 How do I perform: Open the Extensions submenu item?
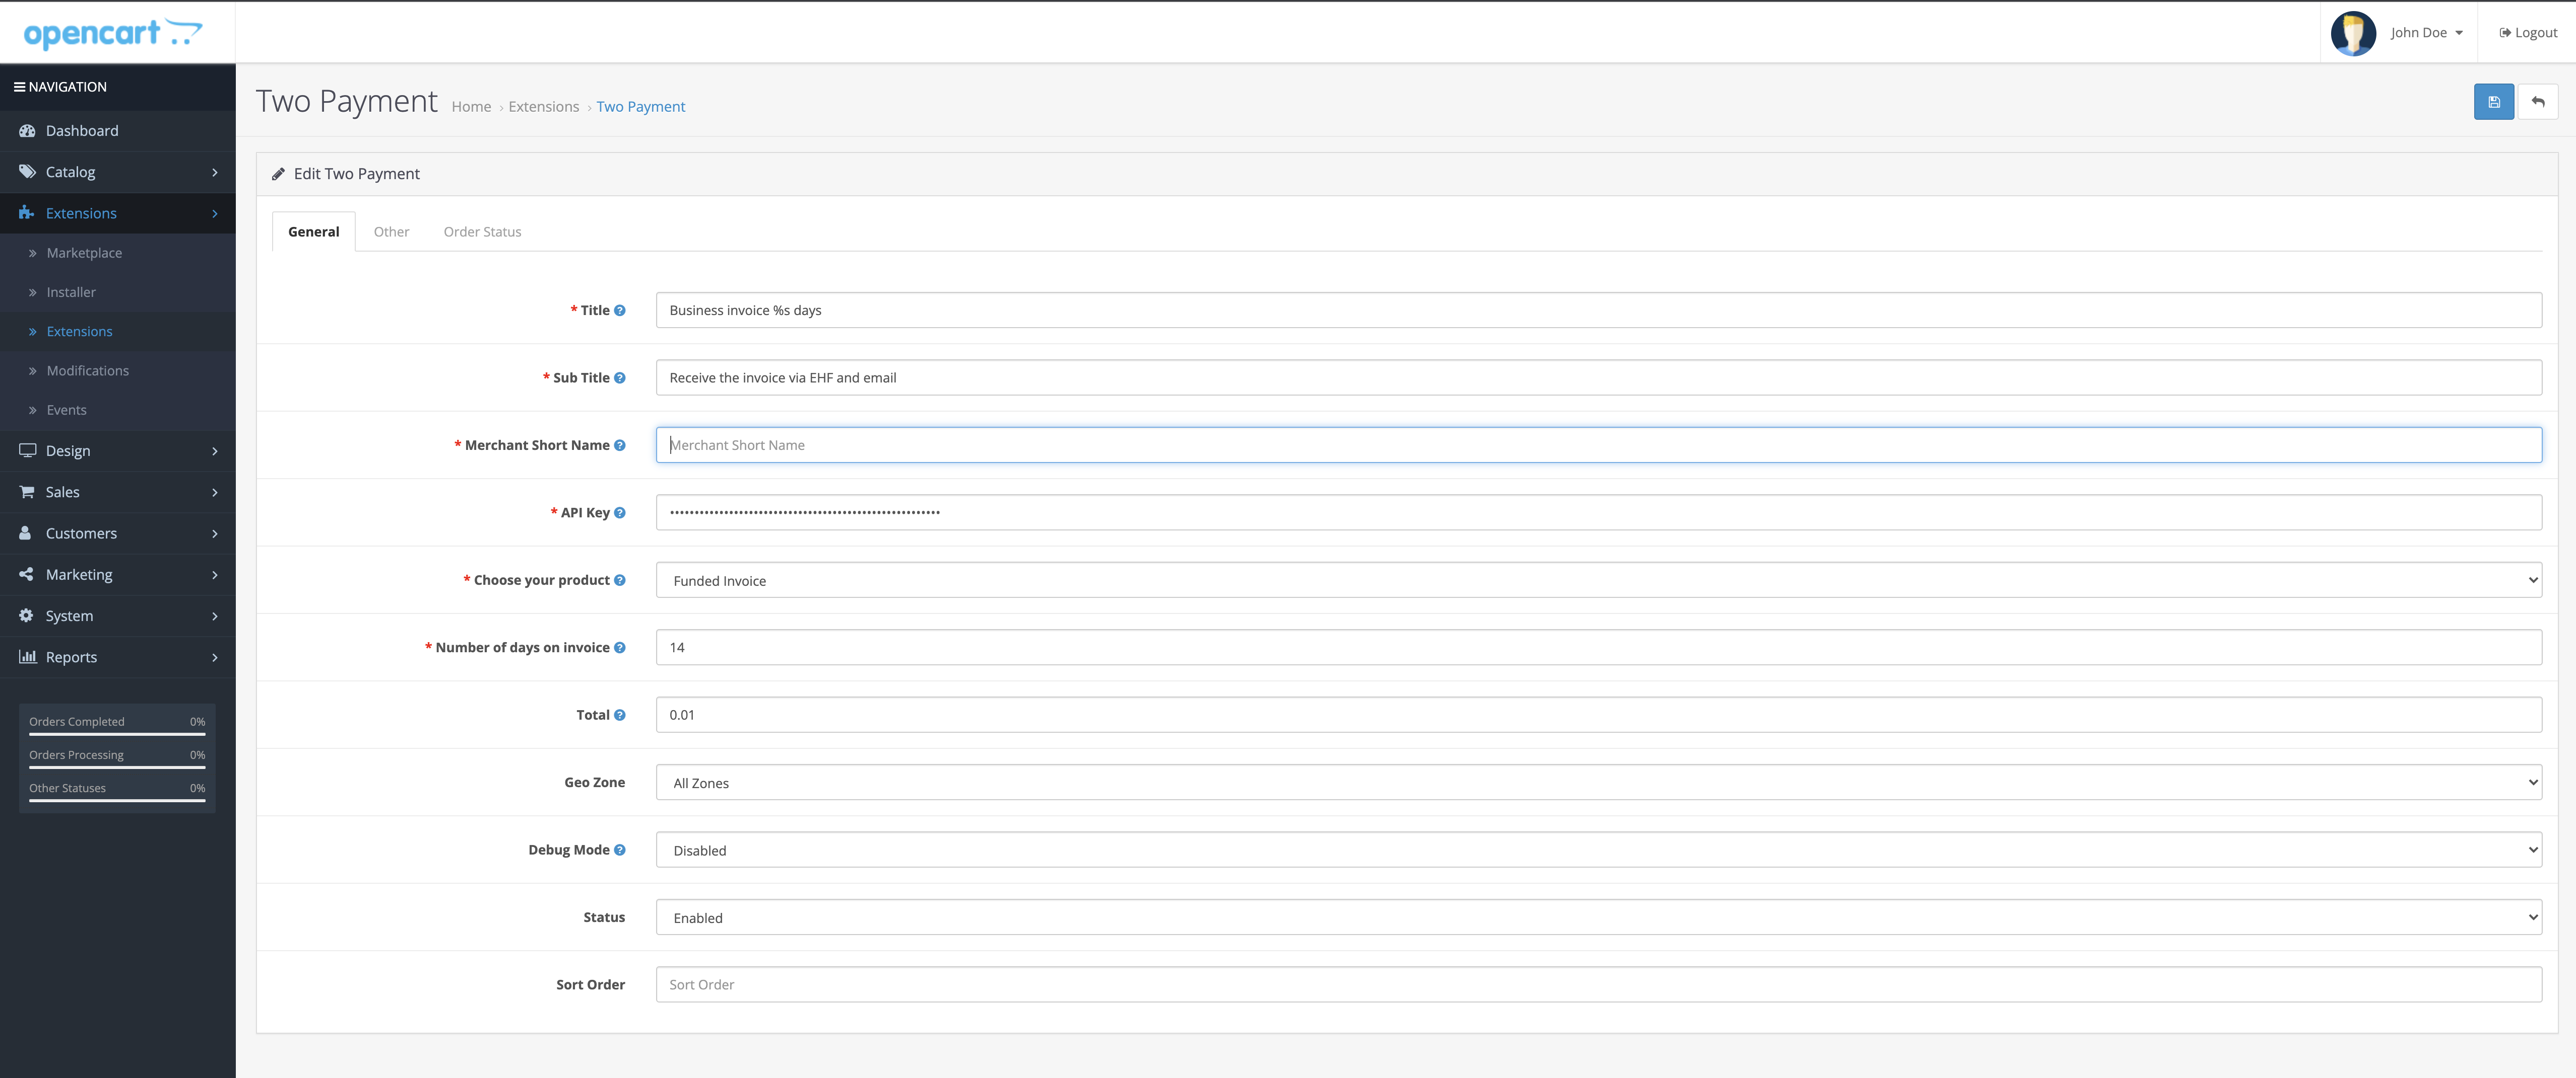pyautogui.click(x=79, y=332)
